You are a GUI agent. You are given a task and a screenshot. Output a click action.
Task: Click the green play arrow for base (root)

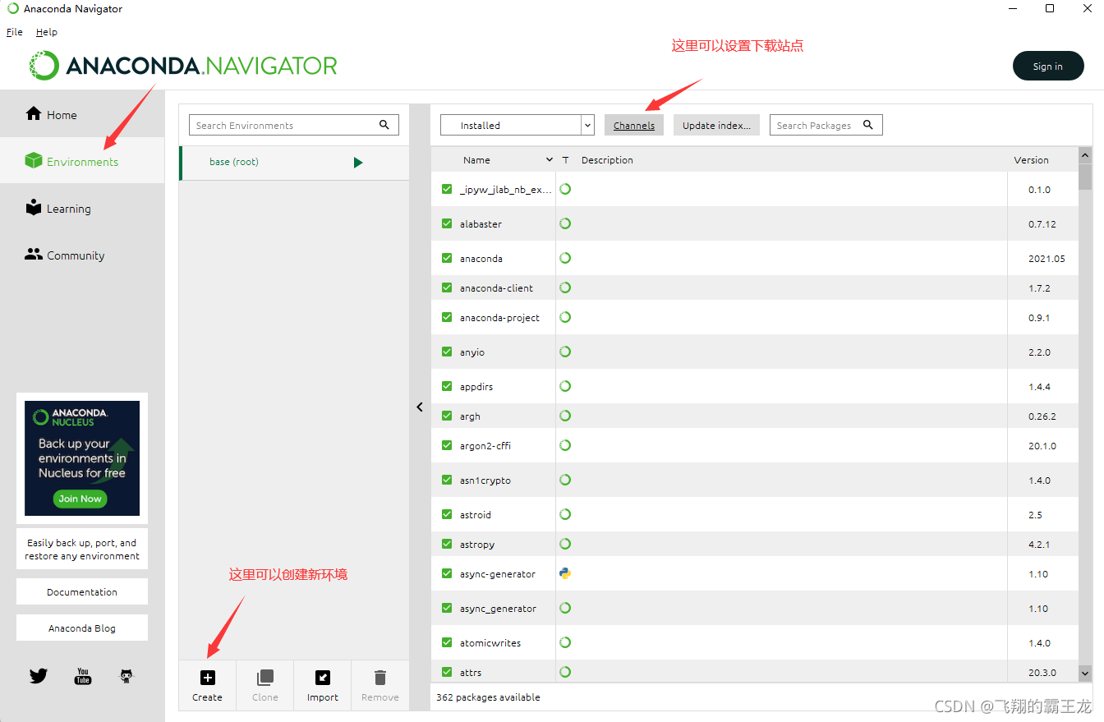click(x=358, y=163)
